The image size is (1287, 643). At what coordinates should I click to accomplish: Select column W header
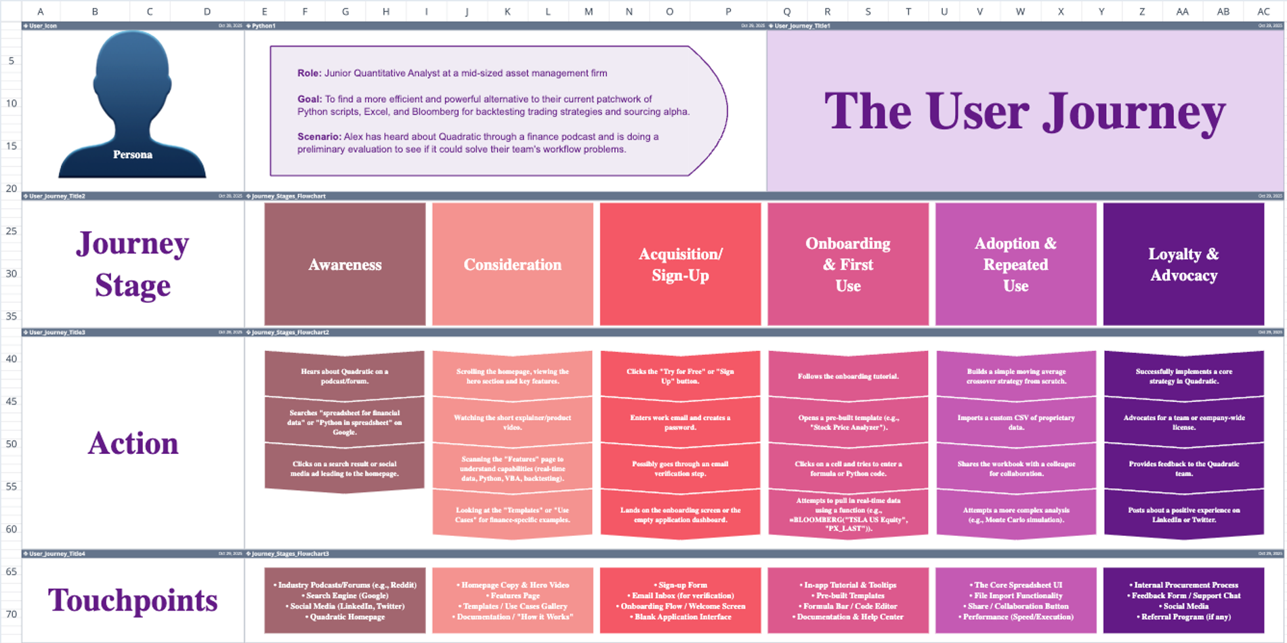point(1020,11)
